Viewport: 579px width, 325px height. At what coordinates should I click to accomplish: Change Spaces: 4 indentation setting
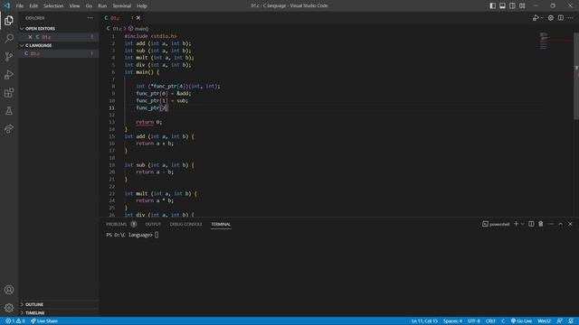(x=452, y=321)
